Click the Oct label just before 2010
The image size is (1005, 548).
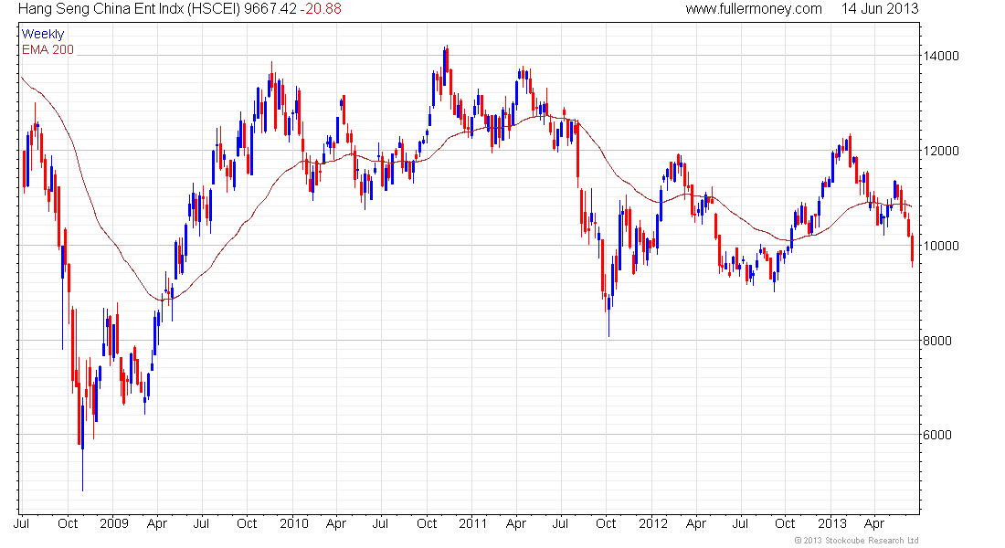tap(247, 523)
